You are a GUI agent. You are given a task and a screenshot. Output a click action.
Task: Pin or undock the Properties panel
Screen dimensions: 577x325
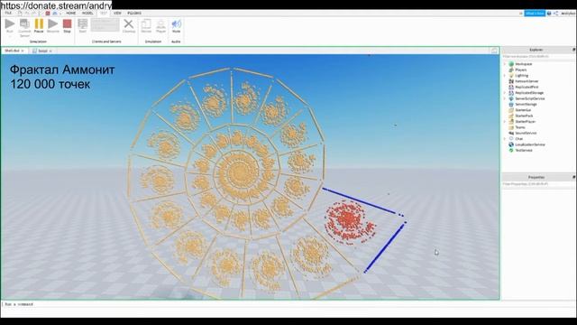pos(573,177)
